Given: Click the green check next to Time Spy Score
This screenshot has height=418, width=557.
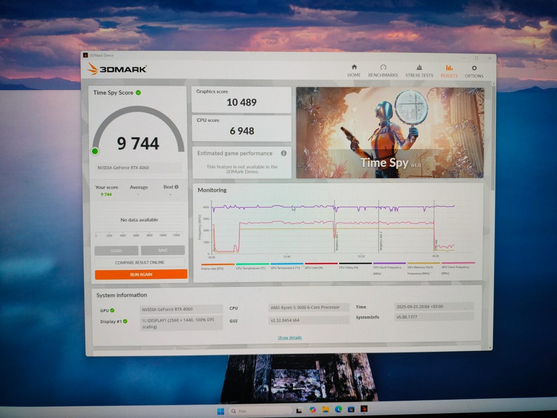Looking at the screenshot, I should 138,92.
